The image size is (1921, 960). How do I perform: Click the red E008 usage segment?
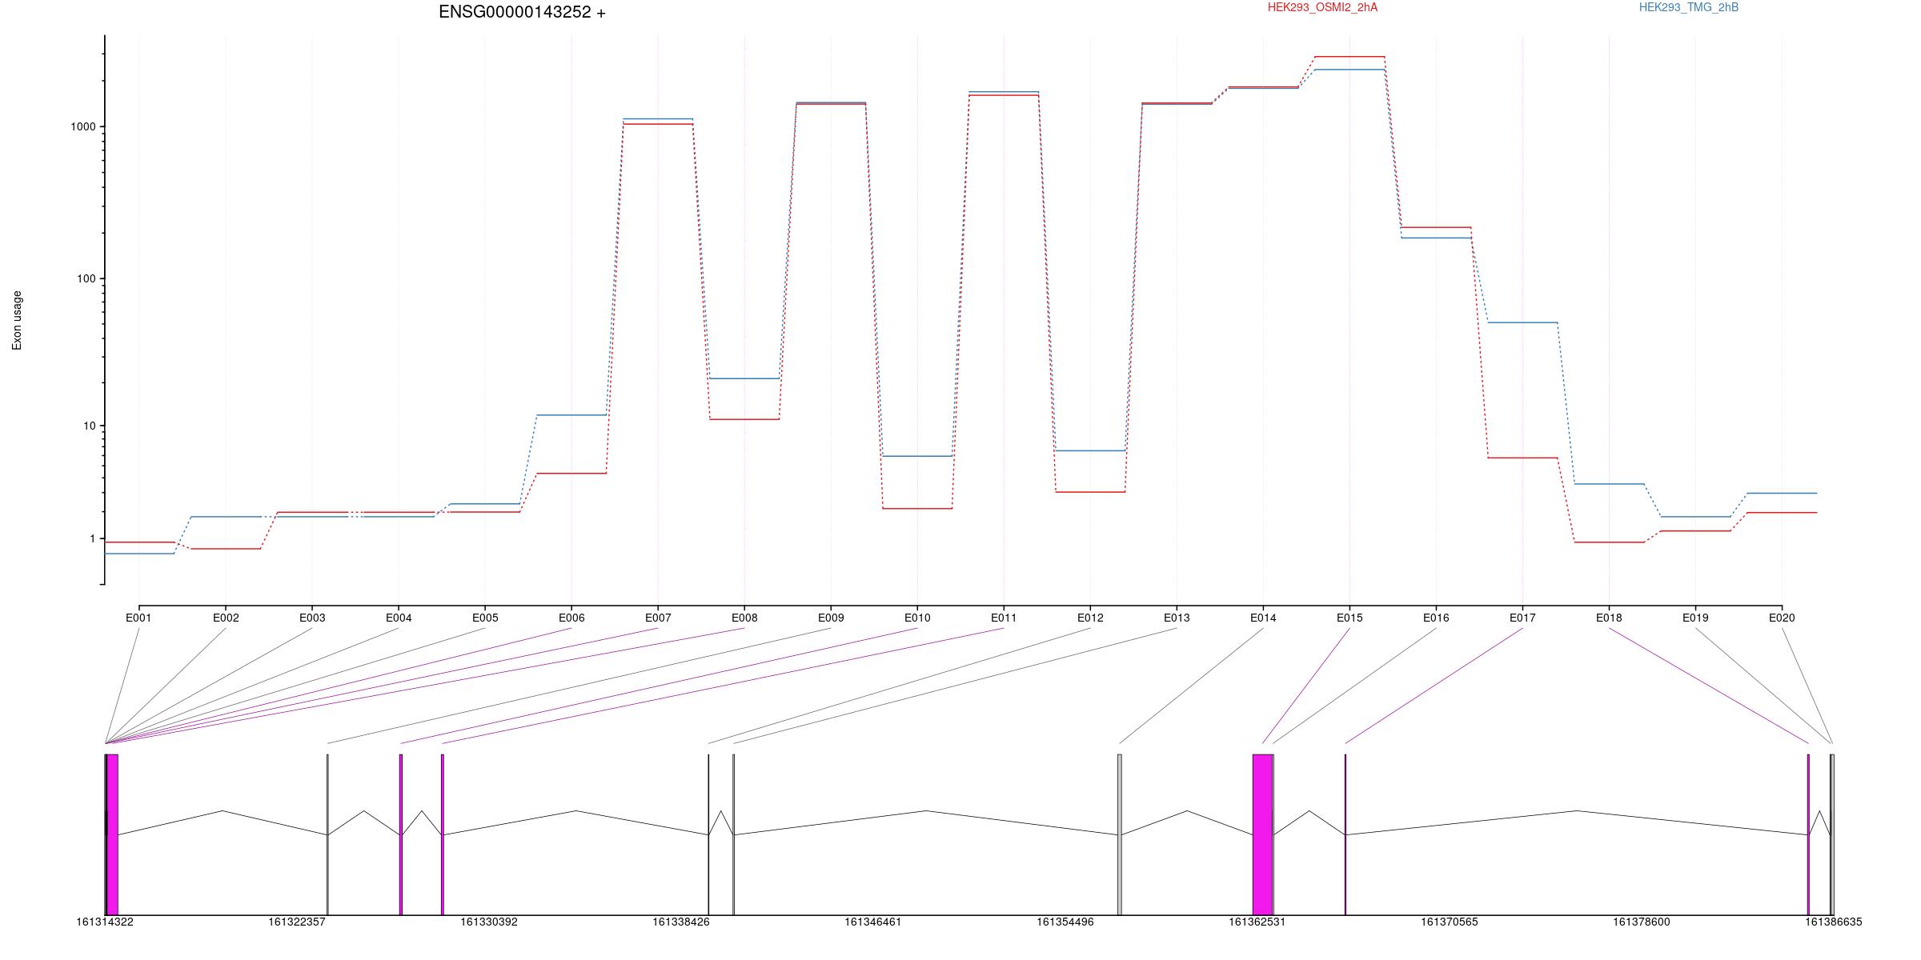tap(744, 419)
